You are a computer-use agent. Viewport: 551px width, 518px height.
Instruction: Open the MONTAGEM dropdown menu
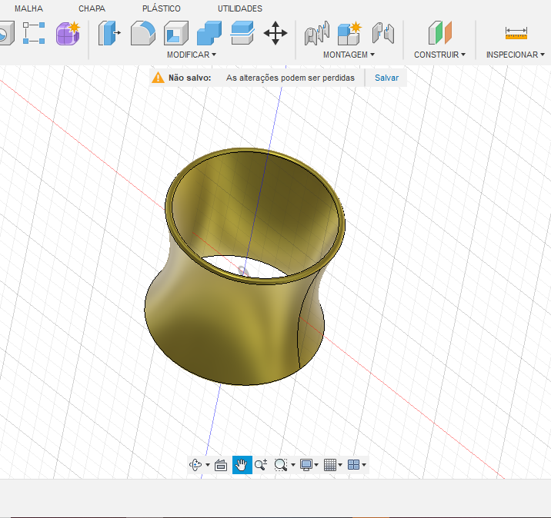[349, 55]
